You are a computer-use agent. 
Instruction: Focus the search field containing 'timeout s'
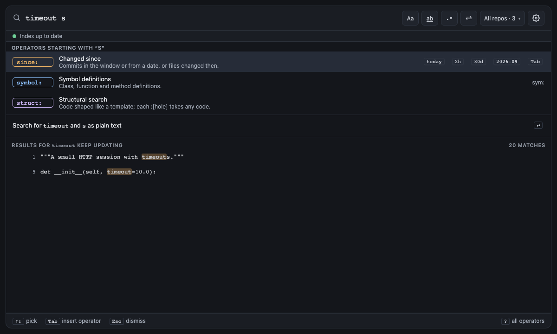point(211,18)
